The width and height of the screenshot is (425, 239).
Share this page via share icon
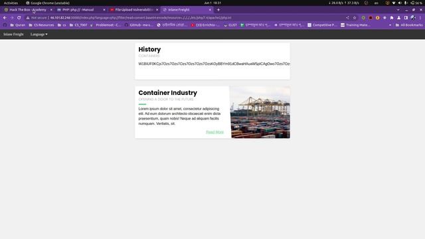coord(347,18)
